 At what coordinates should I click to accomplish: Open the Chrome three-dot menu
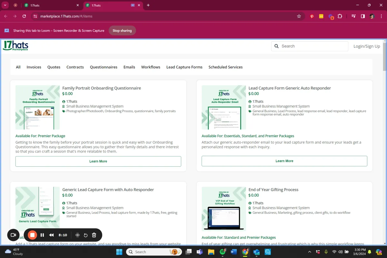[x=381, y=16]
